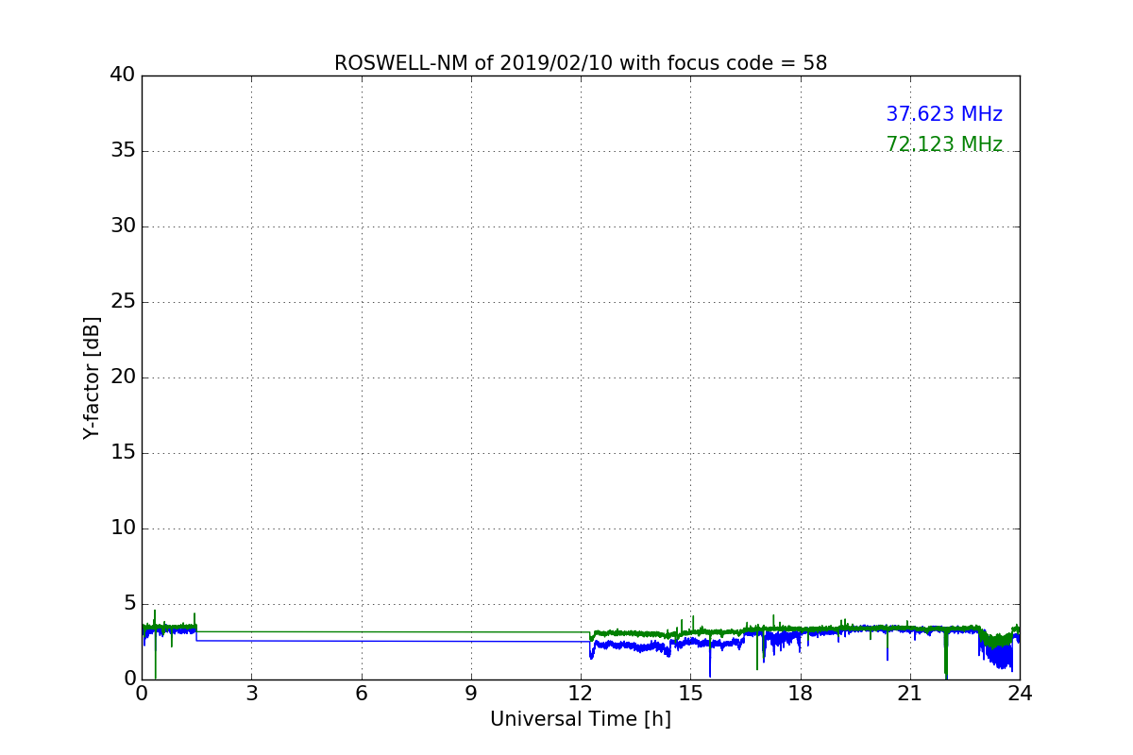
Task: Click y-axis tick label 15
Action: coord(123,453)
